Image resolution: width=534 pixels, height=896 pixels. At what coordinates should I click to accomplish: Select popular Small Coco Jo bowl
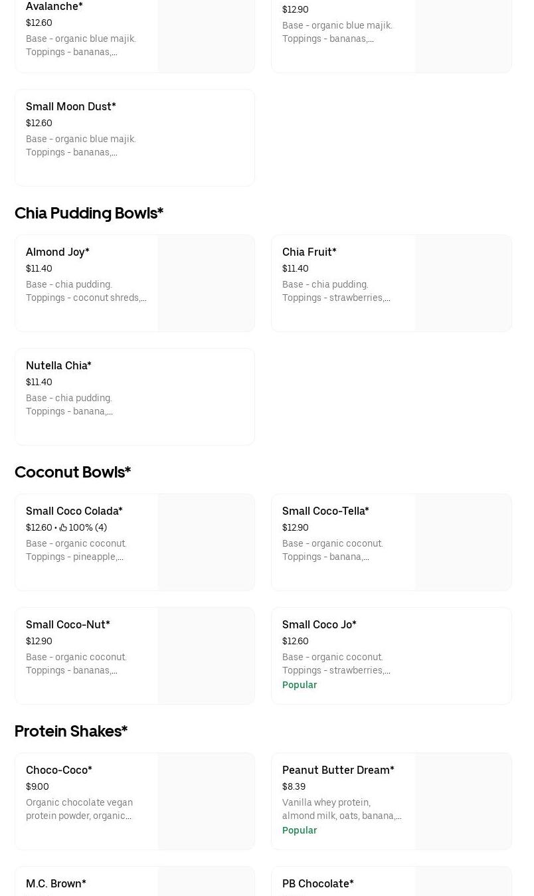point(319,625)
